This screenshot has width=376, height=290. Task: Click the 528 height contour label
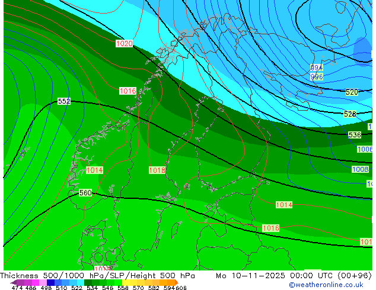(x=350, y=114)
